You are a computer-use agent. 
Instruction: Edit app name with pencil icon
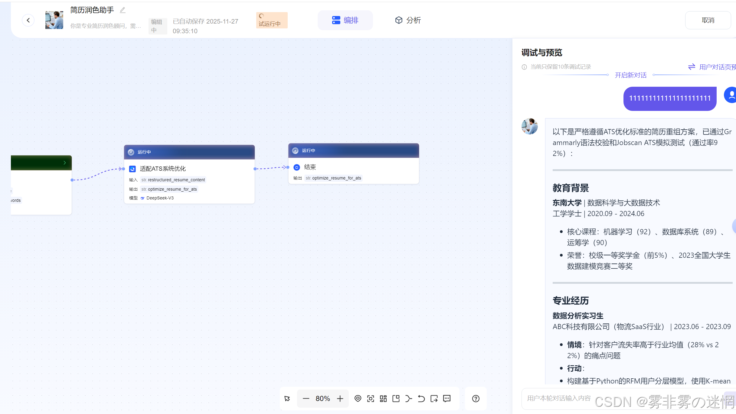[123, 10]
